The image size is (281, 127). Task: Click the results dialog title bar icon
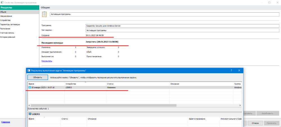29,71
